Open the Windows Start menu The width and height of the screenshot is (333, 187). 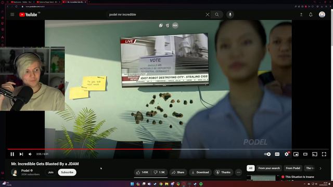(x=132, y=184)
